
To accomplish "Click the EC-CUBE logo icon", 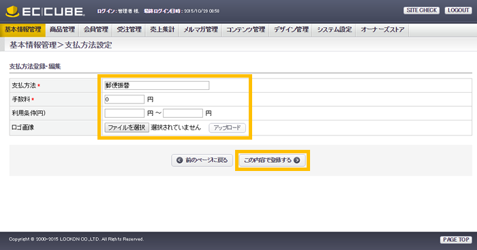I will (12, 12).
